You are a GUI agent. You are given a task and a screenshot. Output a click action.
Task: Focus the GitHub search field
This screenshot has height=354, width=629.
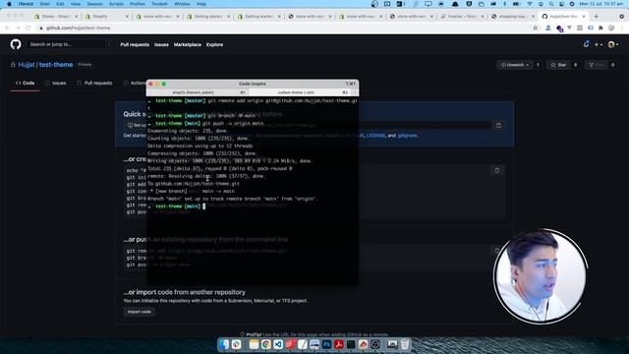(x=69, y=44)
